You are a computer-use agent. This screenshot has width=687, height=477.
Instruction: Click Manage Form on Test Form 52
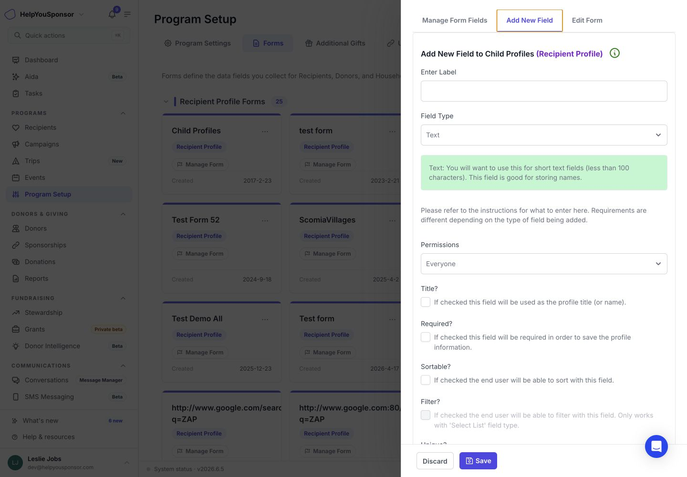[x=200, y=254]
